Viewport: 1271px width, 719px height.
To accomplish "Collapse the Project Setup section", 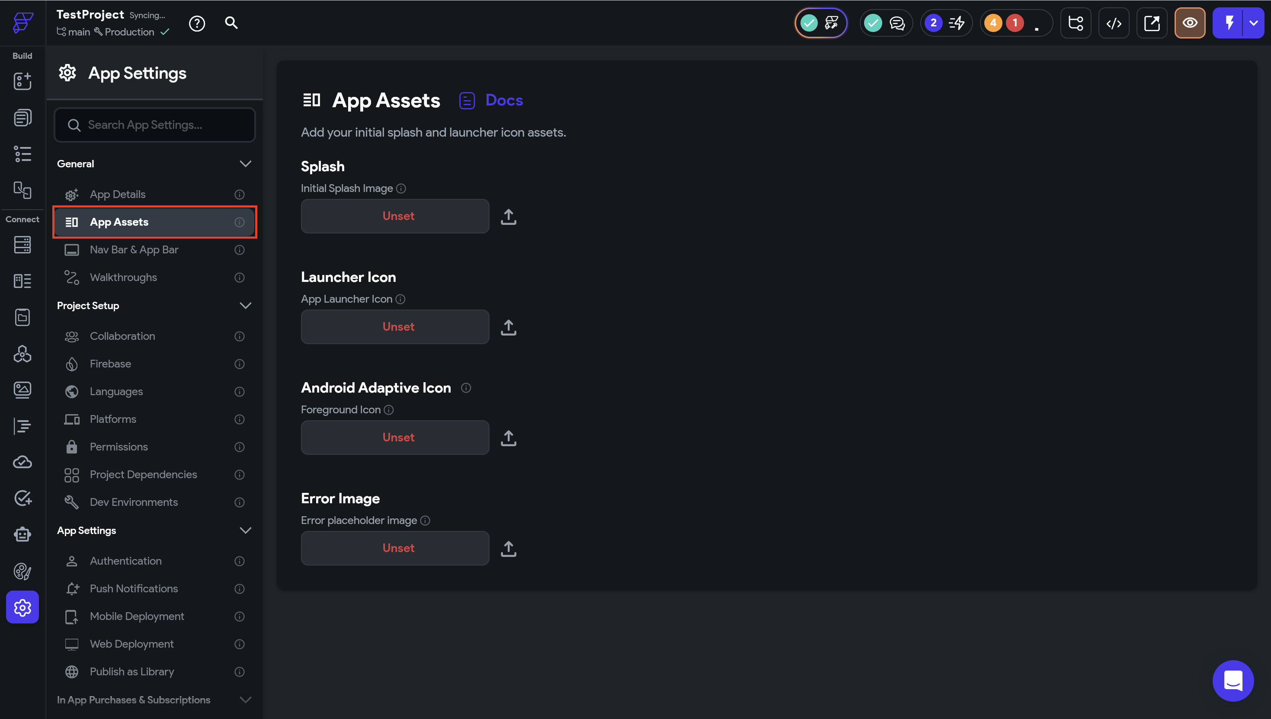I will point(245,306).
